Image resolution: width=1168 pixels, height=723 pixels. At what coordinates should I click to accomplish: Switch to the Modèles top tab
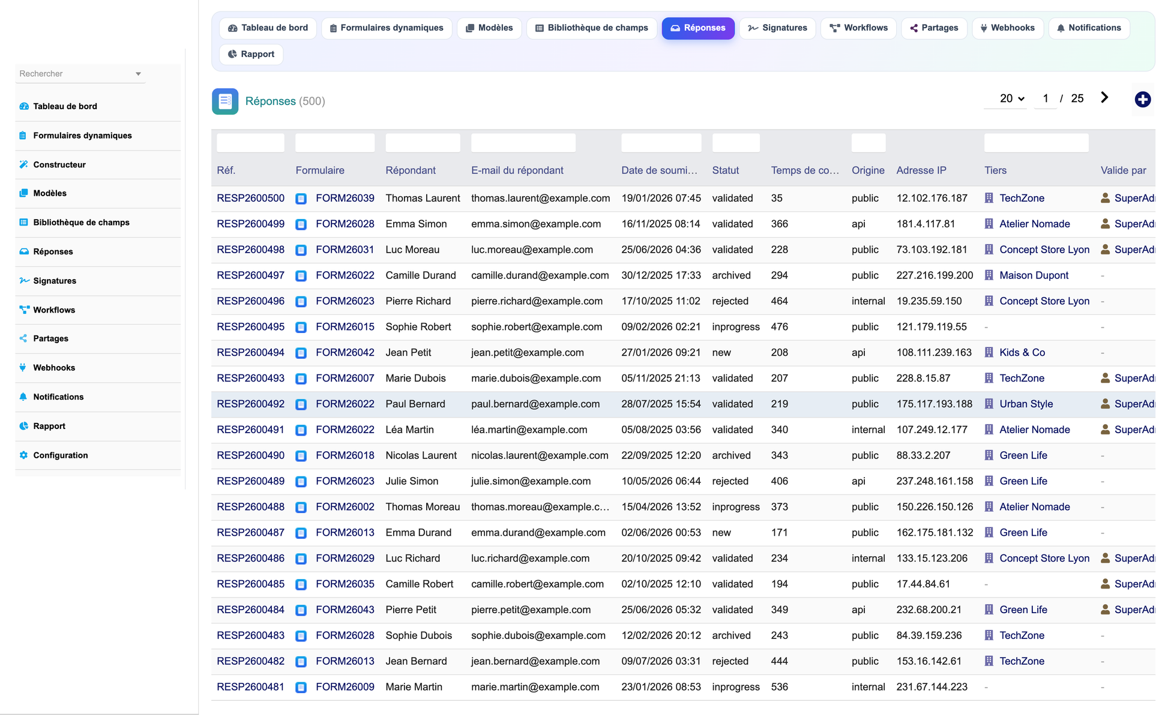490,28
